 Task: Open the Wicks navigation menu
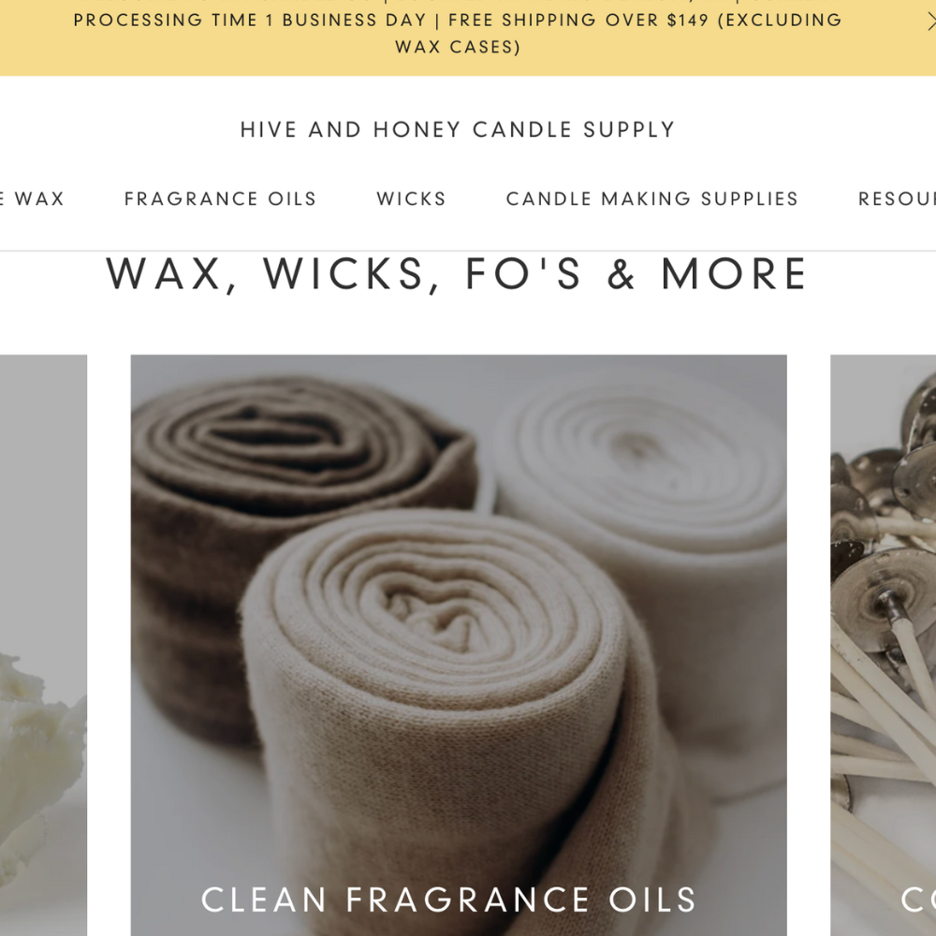click(411, 198)
